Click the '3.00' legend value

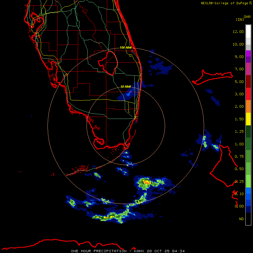tap(239, 94)
